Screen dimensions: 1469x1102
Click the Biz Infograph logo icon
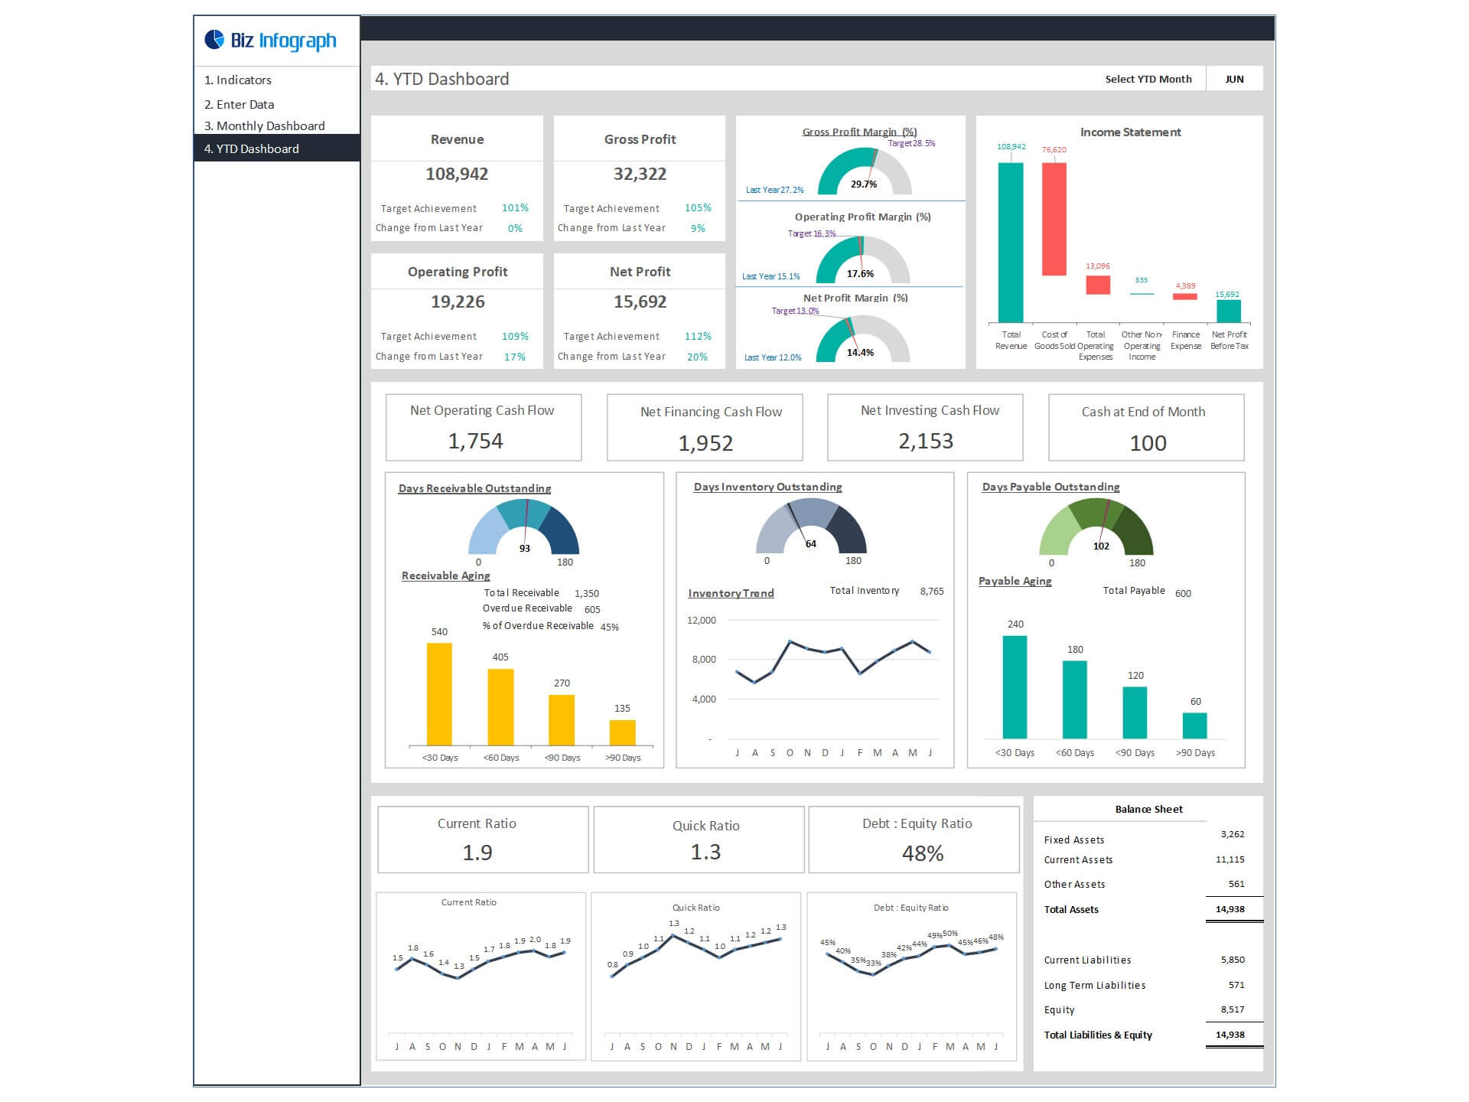[x=214, y=40]
